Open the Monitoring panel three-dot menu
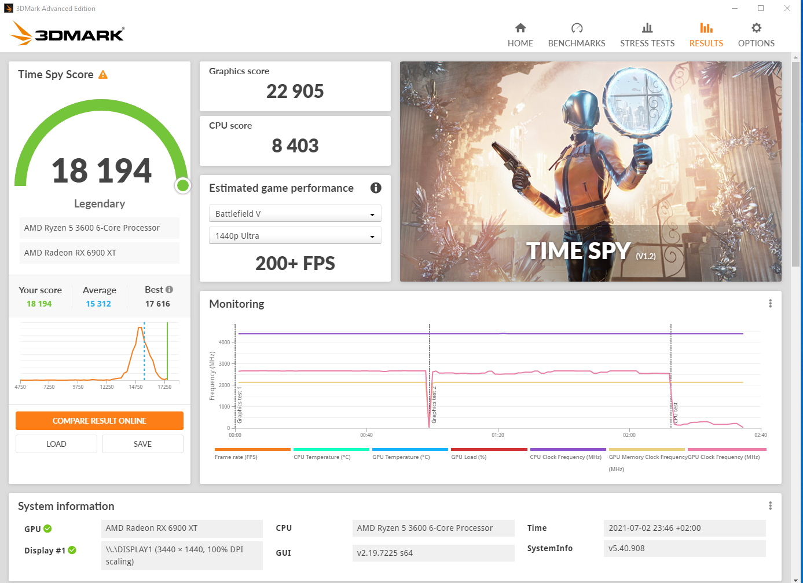Viewport: 803px width, 583px height. (x=770, y=303)
